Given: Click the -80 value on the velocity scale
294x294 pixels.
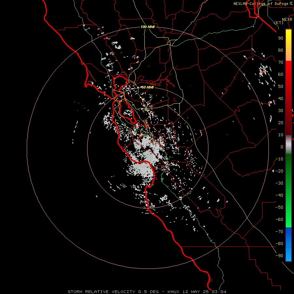Looking at the screenshot, I should (279, 244).
